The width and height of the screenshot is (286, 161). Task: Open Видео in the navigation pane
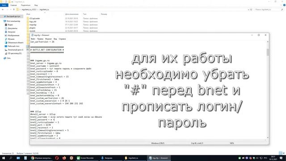[9, 25]
